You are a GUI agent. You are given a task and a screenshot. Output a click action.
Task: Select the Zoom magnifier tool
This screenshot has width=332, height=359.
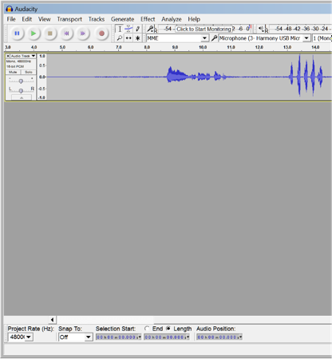pos(120,38)
